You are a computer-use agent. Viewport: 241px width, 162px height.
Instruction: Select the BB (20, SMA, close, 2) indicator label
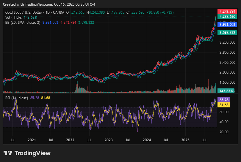click(x=23, y=23)
